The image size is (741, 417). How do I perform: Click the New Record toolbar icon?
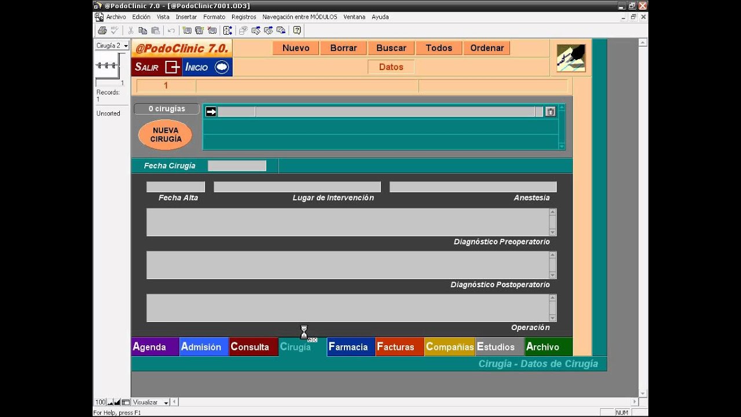(187, 31)
